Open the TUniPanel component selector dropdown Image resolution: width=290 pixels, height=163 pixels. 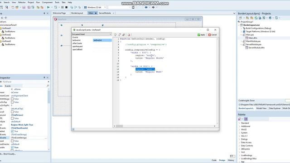tap(48, 81)
